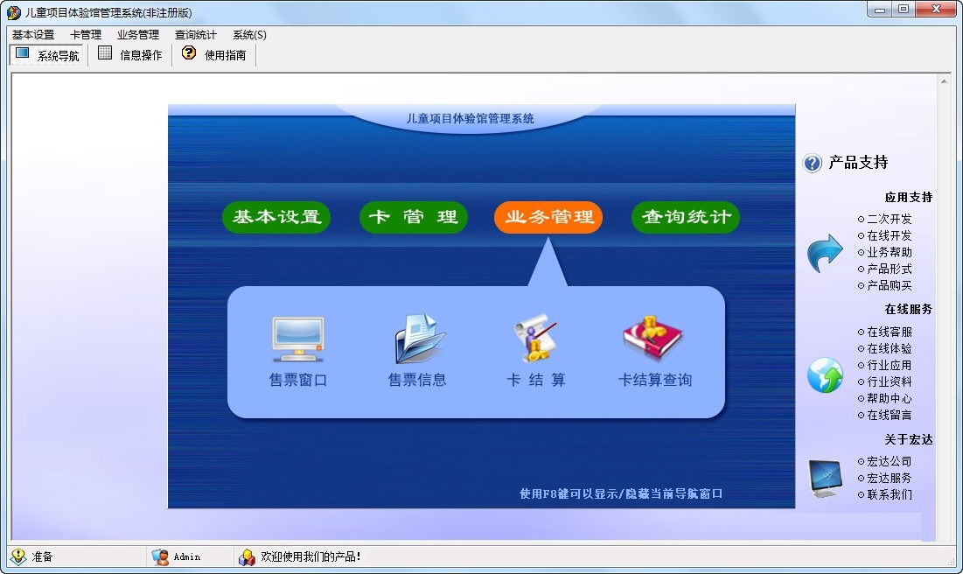
Task: Click the monitor icon beside 关于宏达
Action: [x=826, y=478]
